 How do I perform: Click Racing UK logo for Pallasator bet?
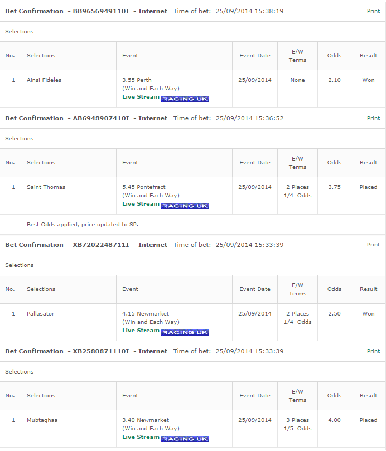click(x=185, y=332)
